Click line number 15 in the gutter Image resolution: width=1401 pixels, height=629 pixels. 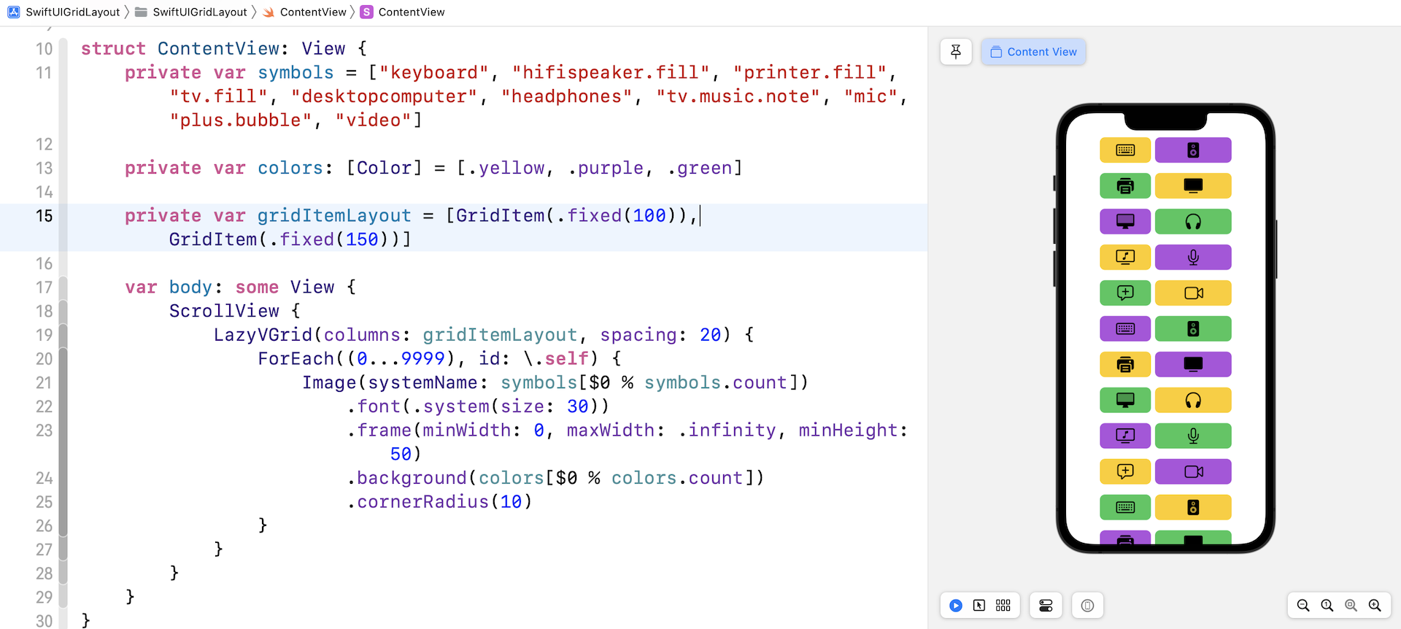44,216
